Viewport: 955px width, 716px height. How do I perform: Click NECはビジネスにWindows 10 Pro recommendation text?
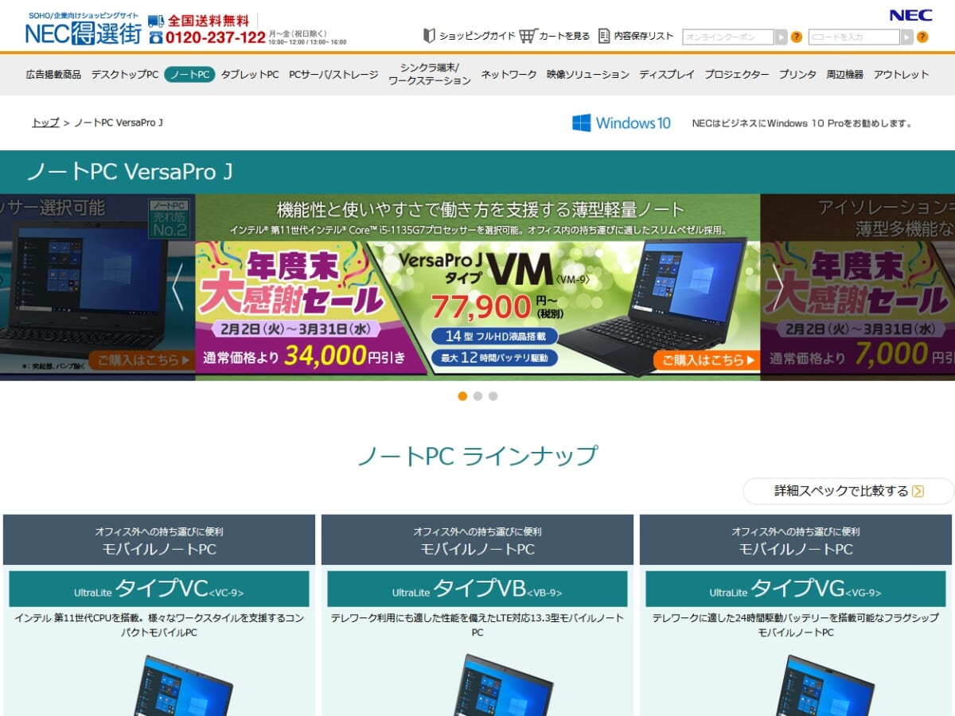click(x=802, y=123)
